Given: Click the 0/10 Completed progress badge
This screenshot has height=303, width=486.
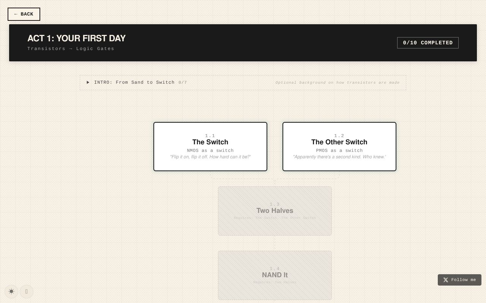Looking at the screenshot, I should tap(428, 43).
